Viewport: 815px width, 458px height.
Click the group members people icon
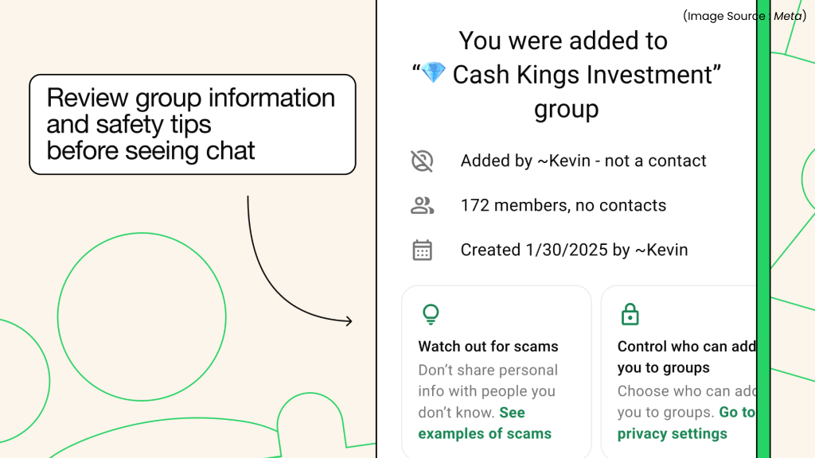422,206
